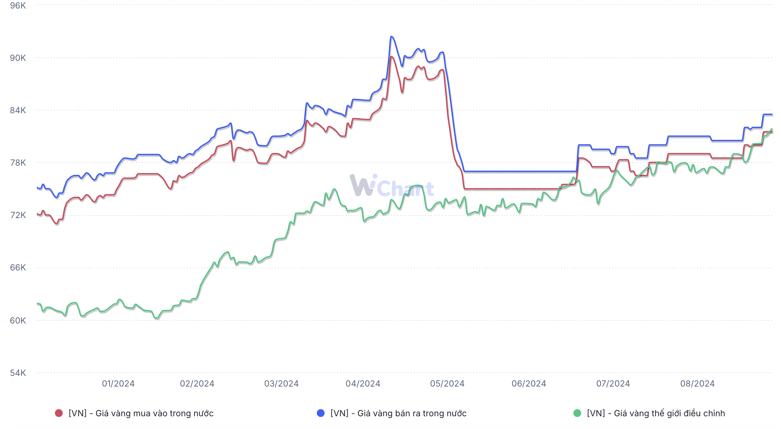The image size is (781, 429).
Task: Toggle the "Giá vàng thế giới điều chỉnh" label
Action: click(656, 413)
